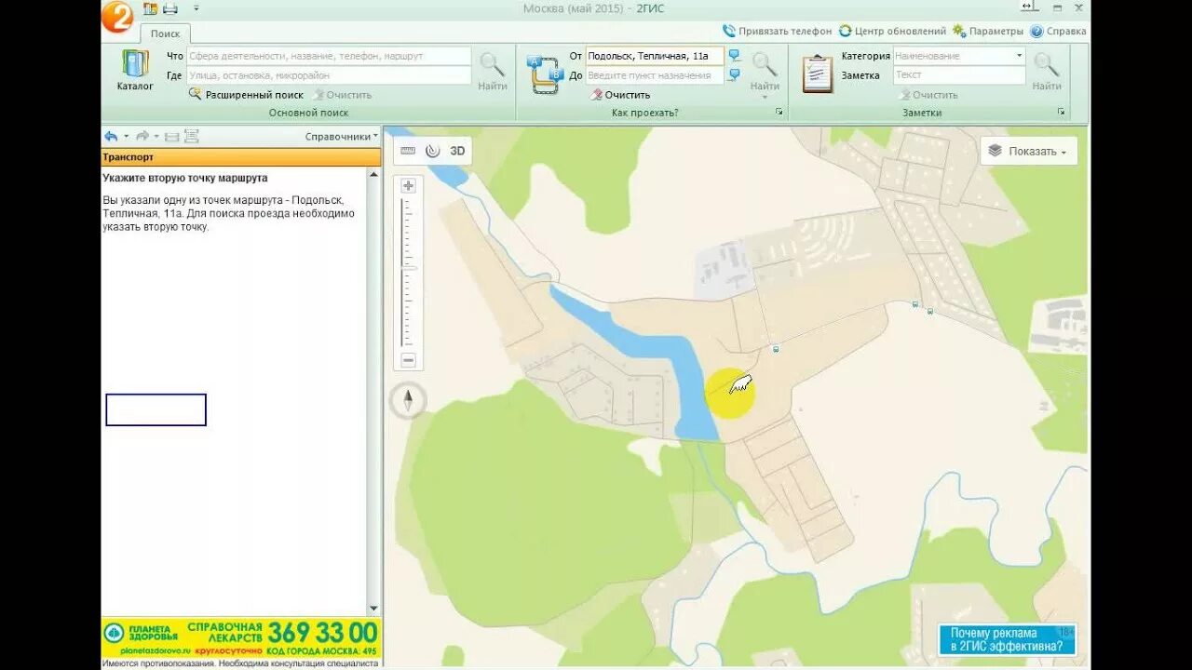
Task: Open the Заметки group dialog launcher
Action: coord(1061,113)
